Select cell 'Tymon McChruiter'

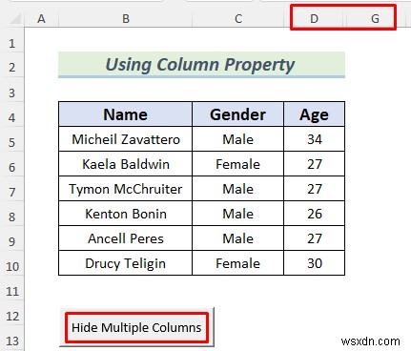point(126,189)
